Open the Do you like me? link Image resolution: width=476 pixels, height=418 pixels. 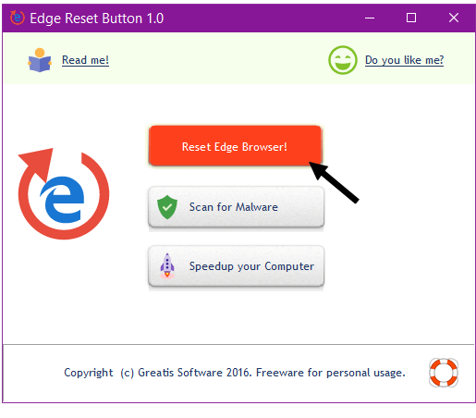coord(404,60)
